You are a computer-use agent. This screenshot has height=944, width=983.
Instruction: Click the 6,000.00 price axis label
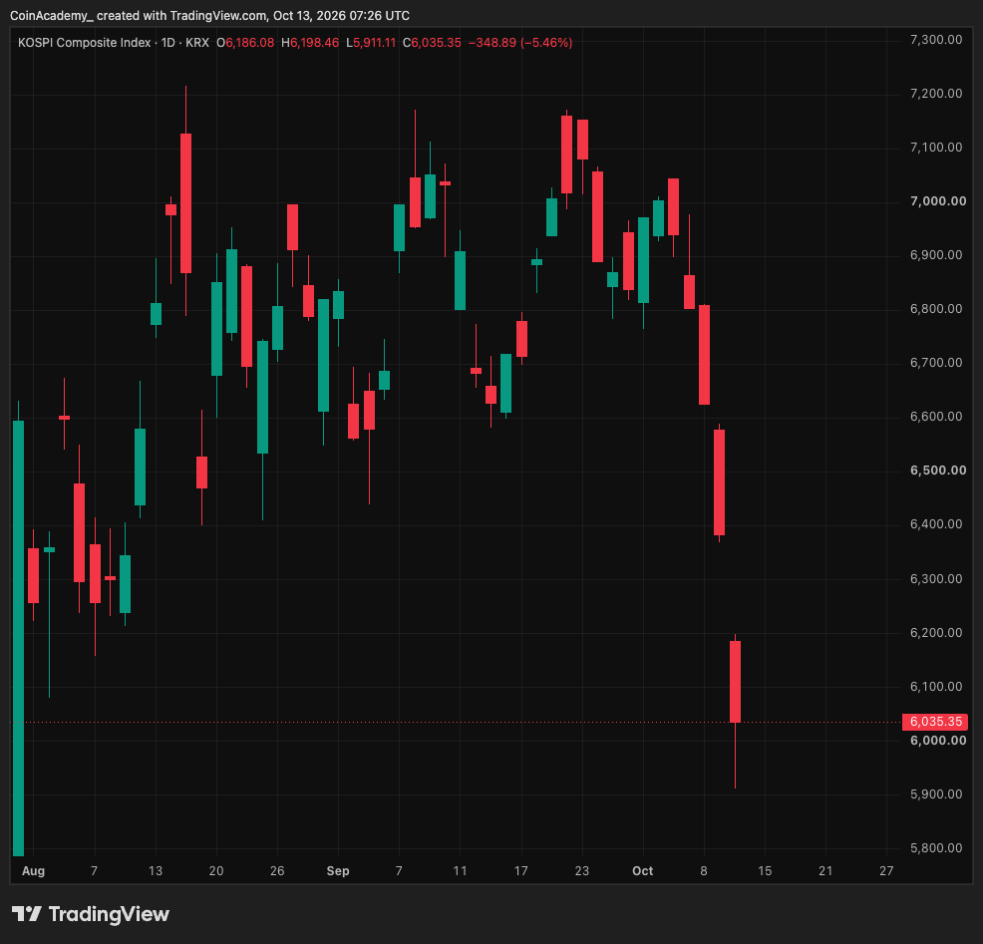coord(938,741)
